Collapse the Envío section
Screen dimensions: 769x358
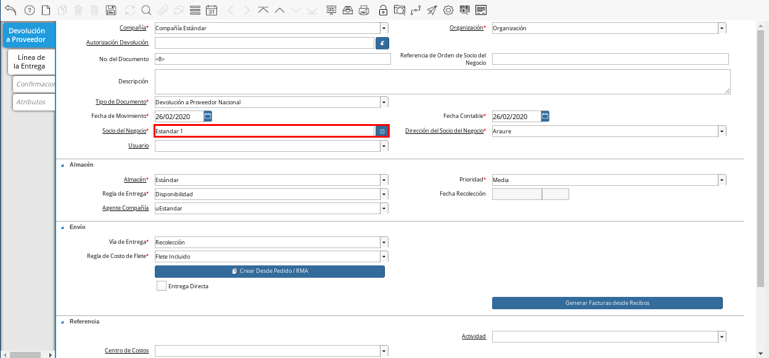point(62,227)
